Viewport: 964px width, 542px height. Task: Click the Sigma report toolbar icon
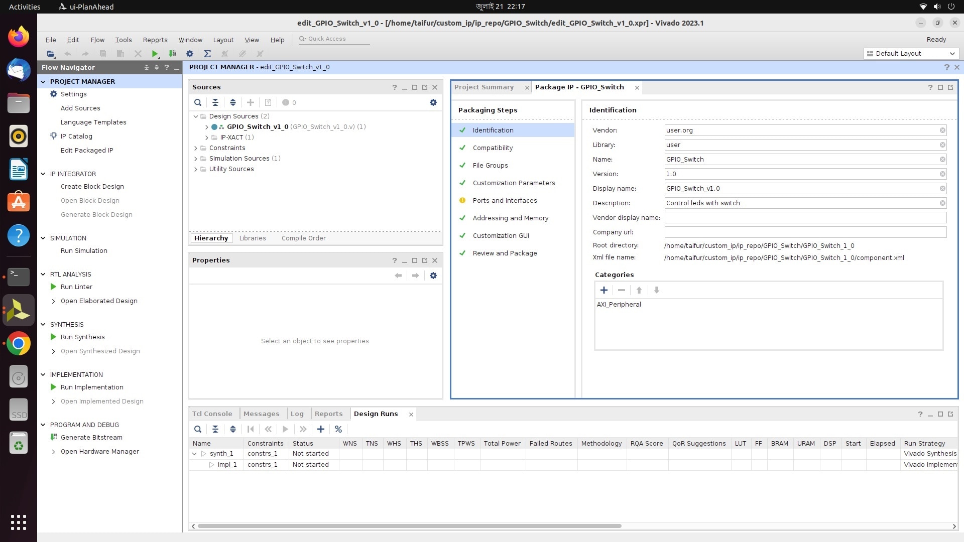click(207, 54)
